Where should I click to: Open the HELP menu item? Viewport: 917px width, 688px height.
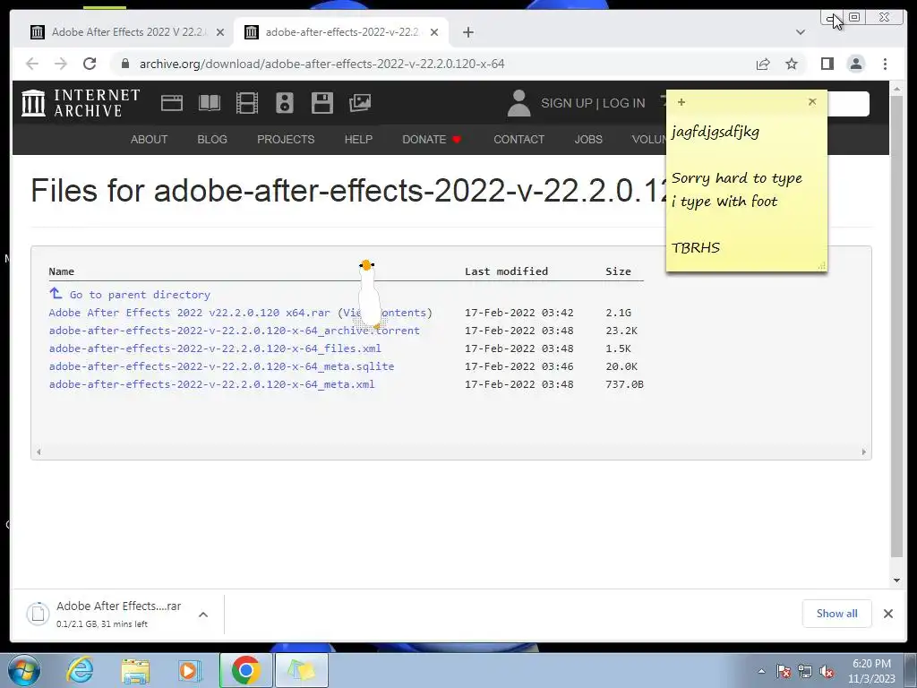coord(358,139)
